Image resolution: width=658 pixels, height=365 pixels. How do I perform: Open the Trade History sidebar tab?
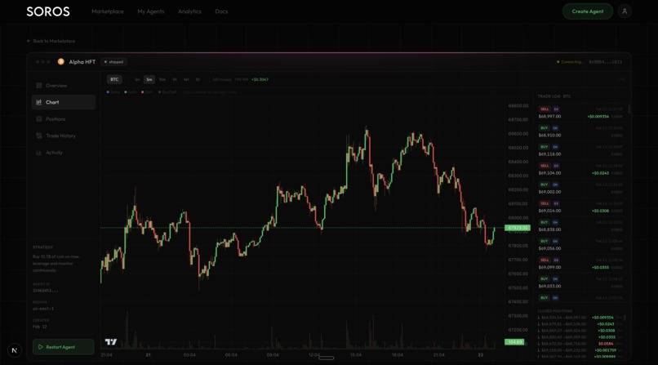pyautogui.click(x=64, y=136)
